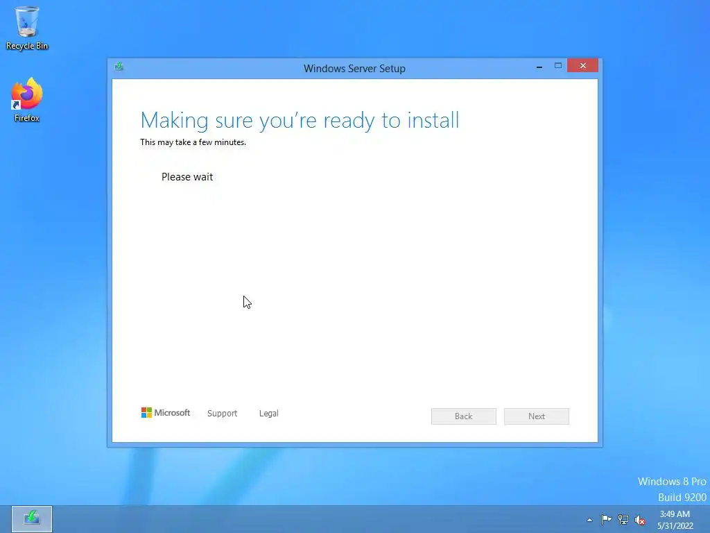Click the 'Windows Server Setup' window title
The width and height of the screenshot is (710, 533).
coord(354,69)
